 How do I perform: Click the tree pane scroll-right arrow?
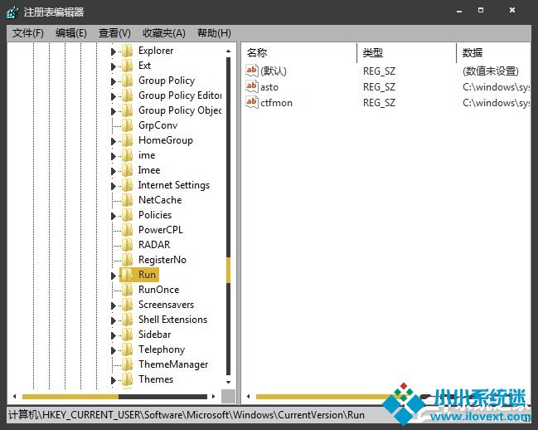[x=213, y=396]
